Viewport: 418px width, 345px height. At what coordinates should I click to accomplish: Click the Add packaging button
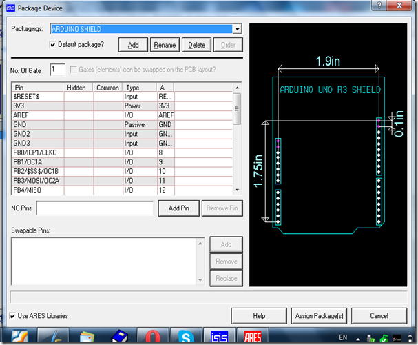point(133,45)
